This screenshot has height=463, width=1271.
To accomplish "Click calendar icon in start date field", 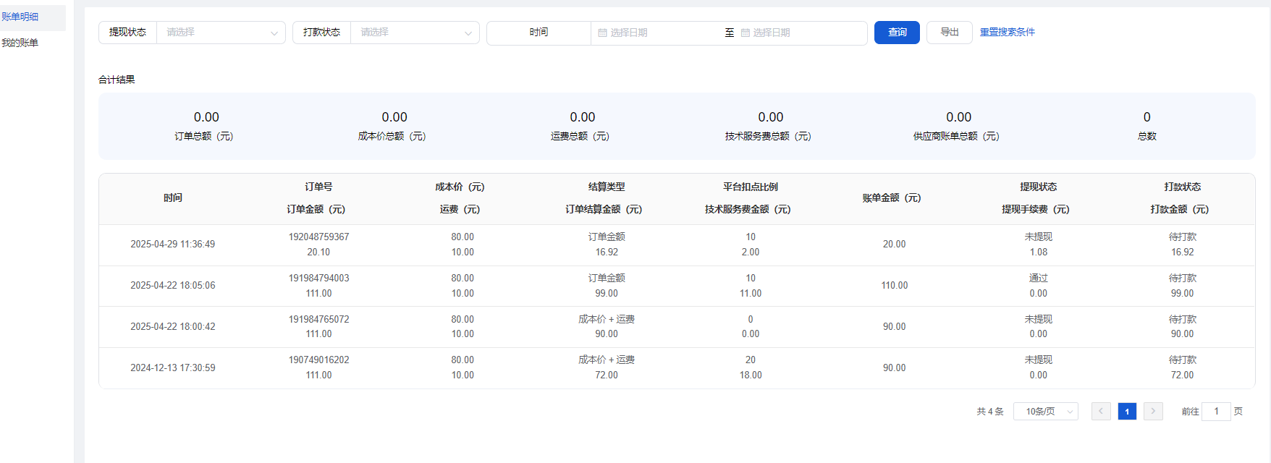I will pos(602,33).
